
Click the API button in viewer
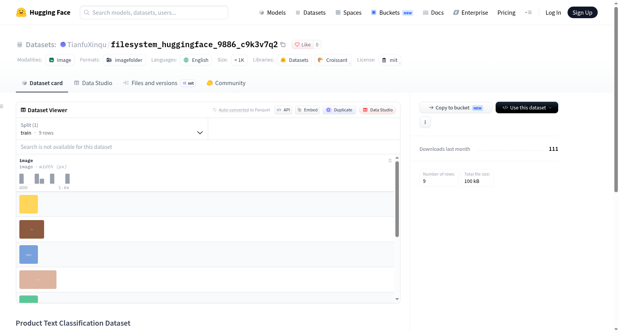[283, 110]
